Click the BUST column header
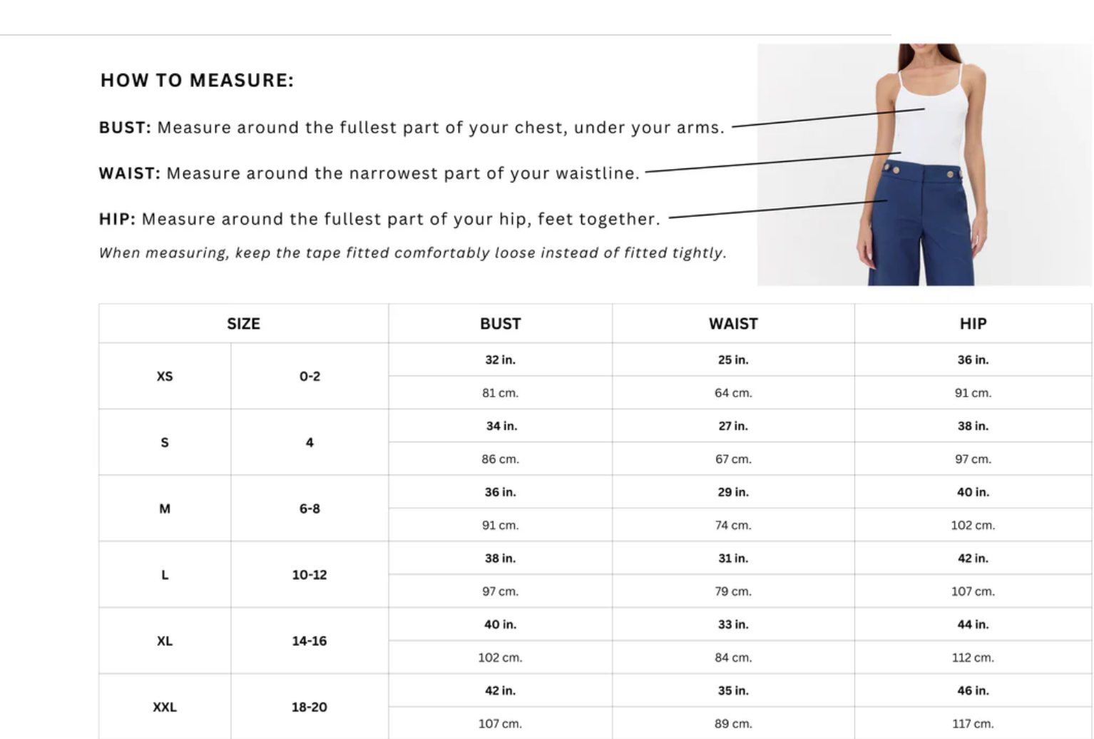Viewport: 1094px width, 739px height. [x=500, y=324]
